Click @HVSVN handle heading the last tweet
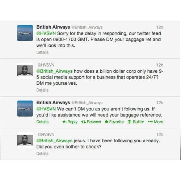This screenshot has height=181, width=181. [46, 134]
